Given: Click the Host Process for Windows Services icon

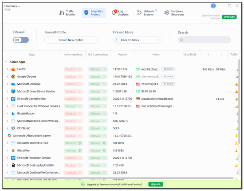Looking at the screenshot, I should 13,106.
